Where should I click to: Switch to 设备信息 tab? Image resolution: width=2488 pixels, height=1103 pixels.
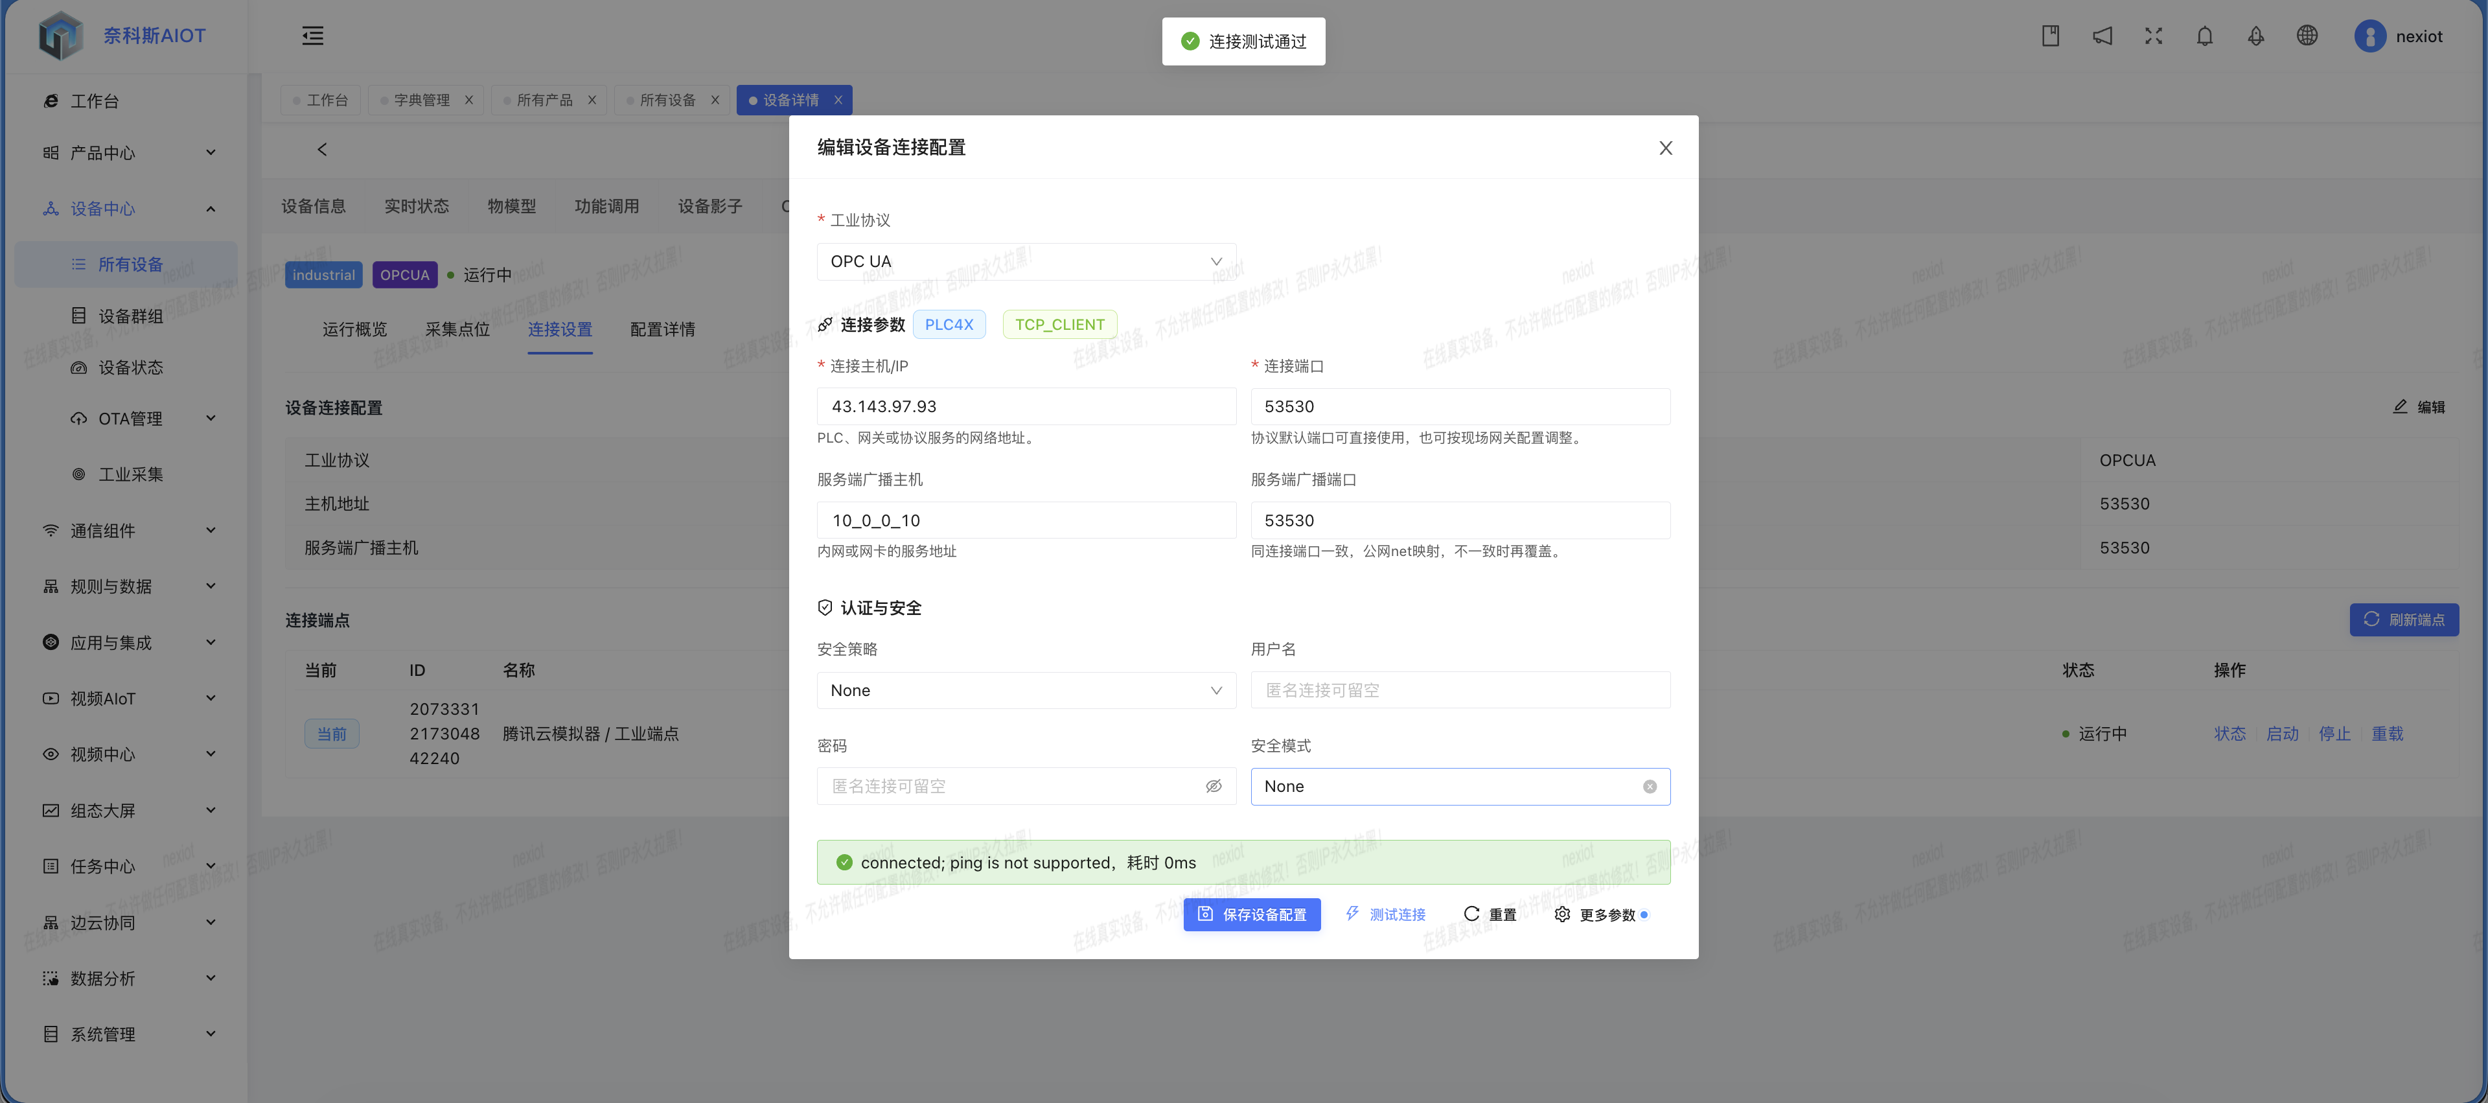click(x=313, y=205)
